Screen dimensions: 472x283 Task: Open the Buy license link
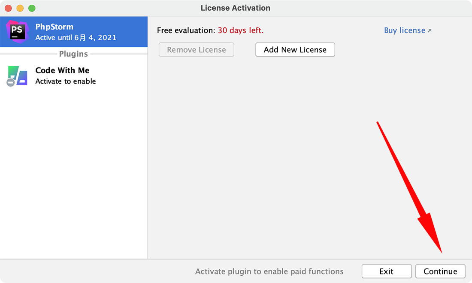(405, 30)
